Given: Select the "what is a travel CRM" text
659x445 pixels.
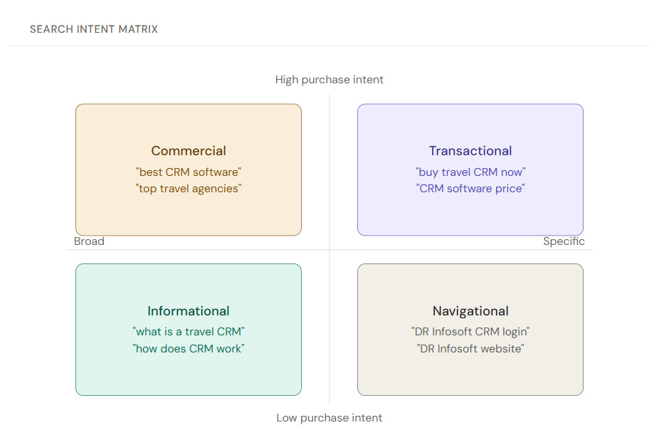Looking at the screenshot, I should (189, 332).
